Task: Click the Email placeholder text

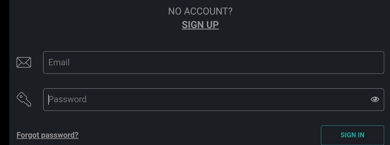Action: [59, 62]
